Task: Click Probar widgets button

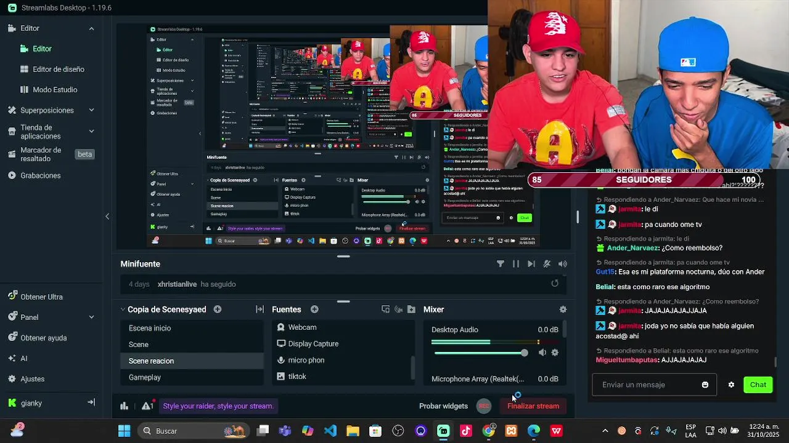Action: point(443,406)
